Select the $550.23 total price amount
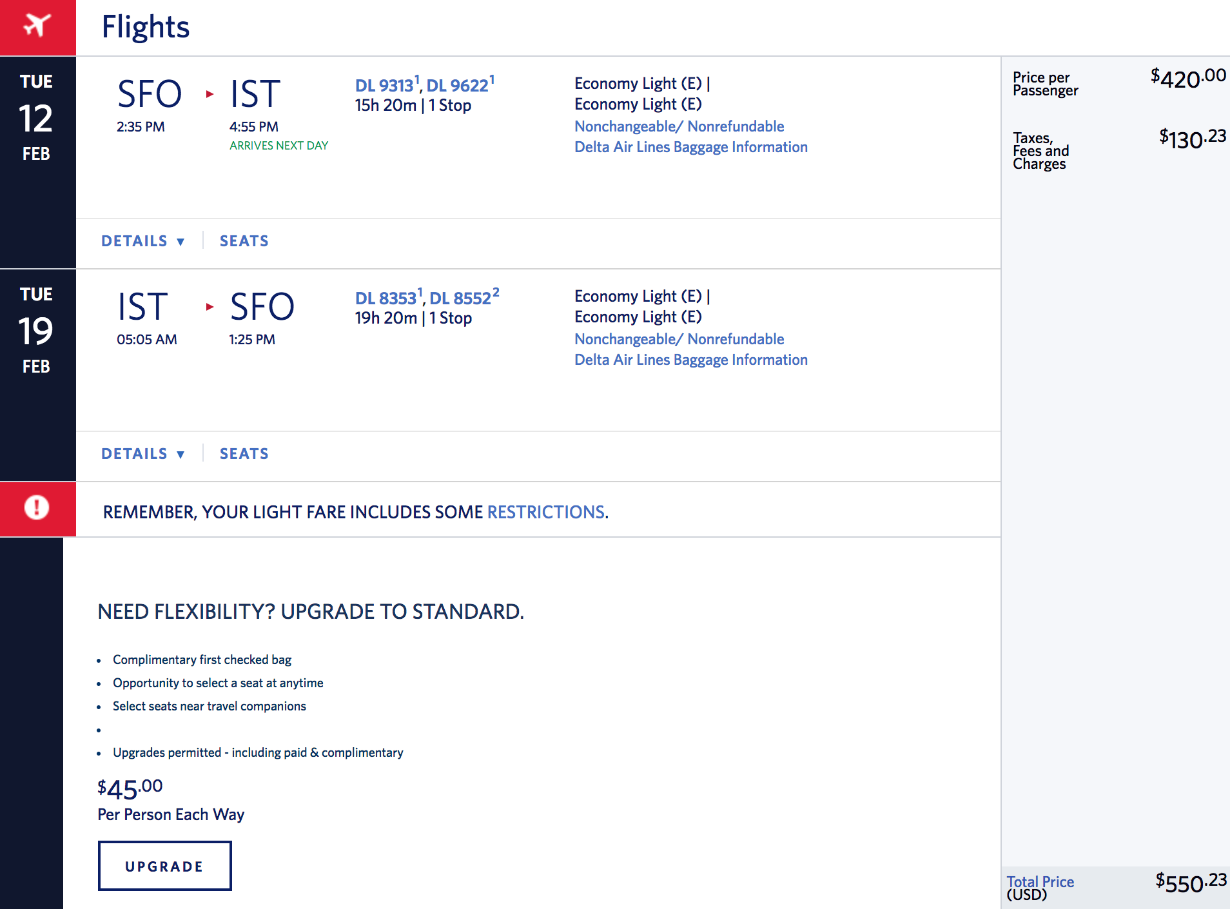 tap(1191, 882)
